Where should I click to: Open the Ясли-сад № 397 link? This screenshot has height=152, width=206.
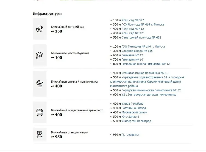[133, 20]
